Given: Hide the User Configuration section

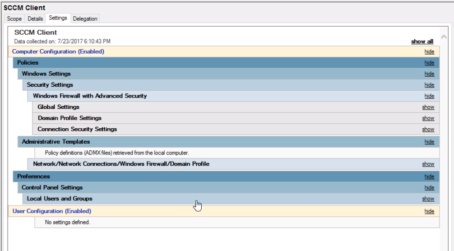Looking at the screenshot, I should pos(429,211).
